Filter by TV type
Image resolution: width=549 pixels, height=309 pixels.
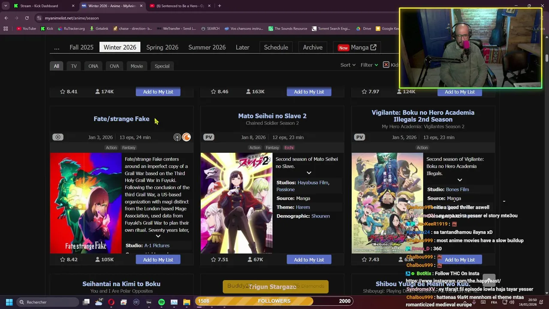pyautogui.click(x=74, y=66)
